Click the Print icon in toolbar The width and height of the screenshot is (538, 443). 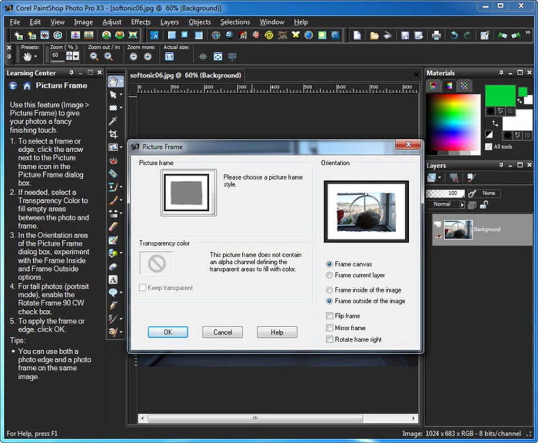436,35
